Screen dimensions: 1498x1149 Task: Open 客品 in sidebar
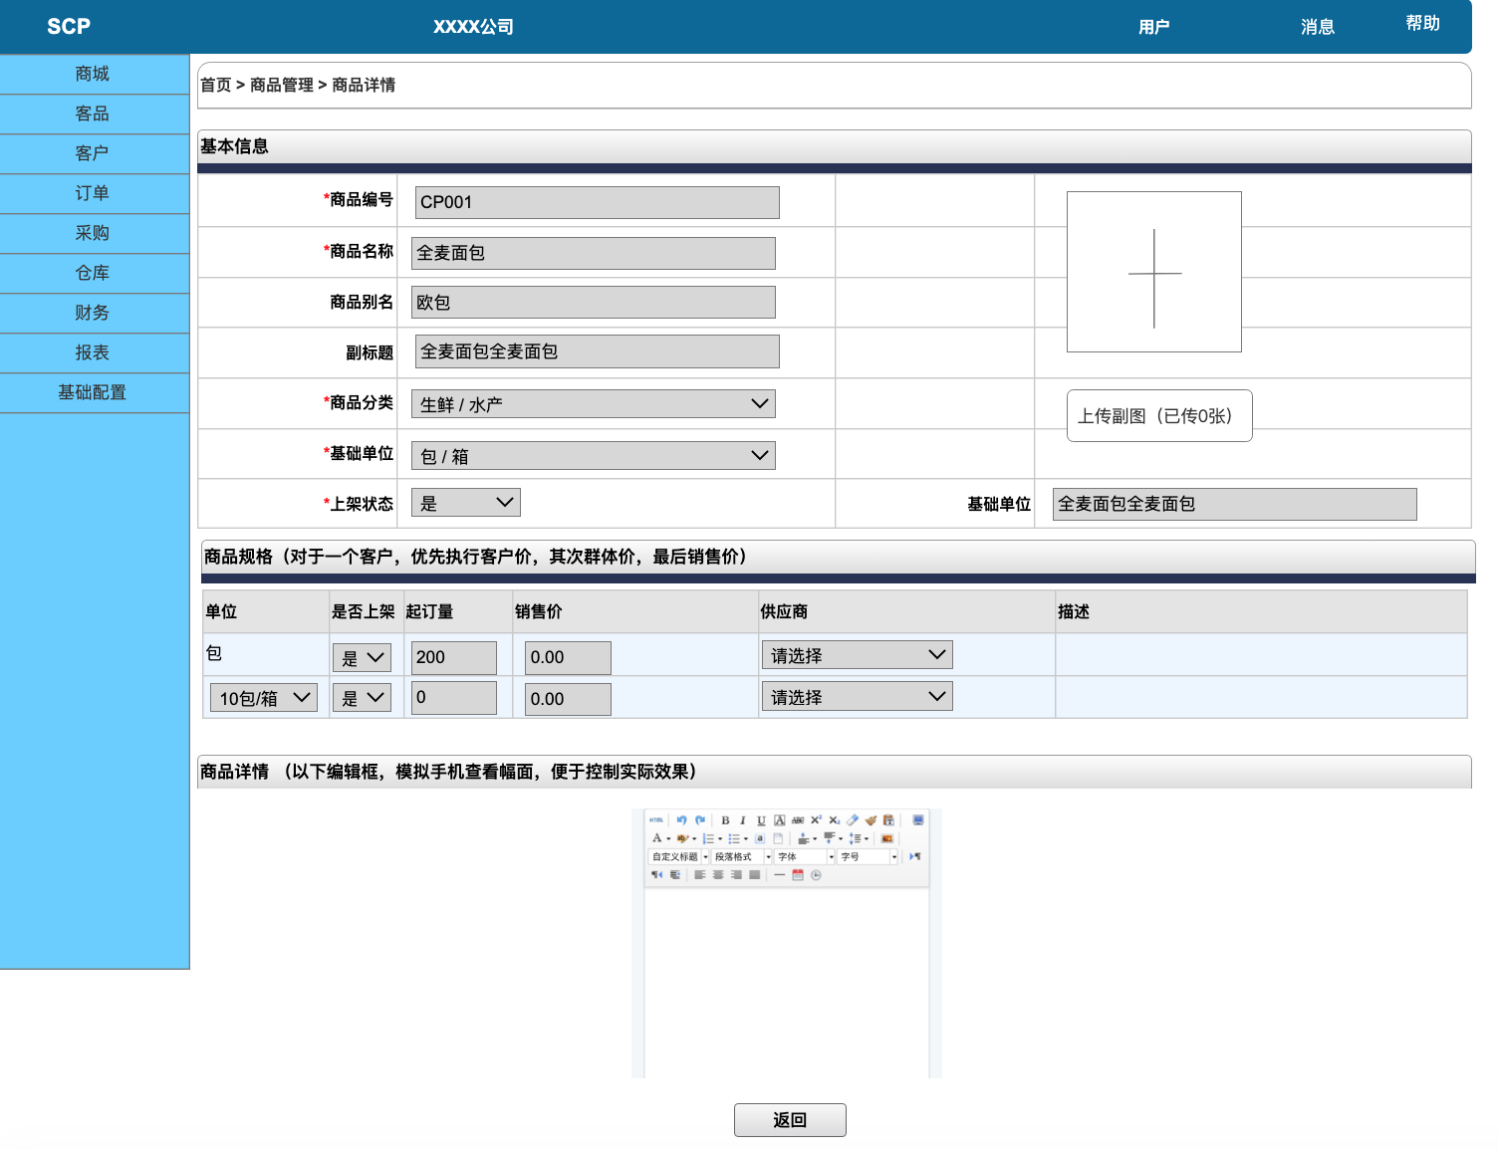click(x=94, y=114)
